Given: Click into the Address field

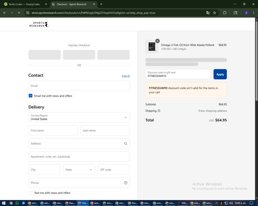Looking at the screenshot, I should click(x=79, y=143).
